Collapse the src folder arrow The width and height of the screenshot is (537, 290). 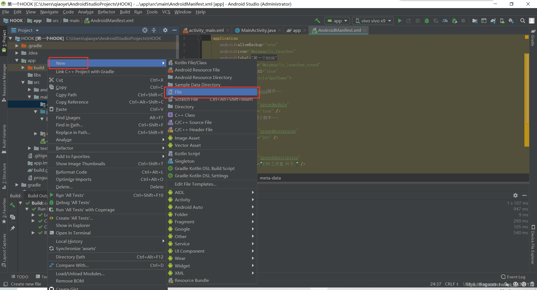(x=23, y=82)
